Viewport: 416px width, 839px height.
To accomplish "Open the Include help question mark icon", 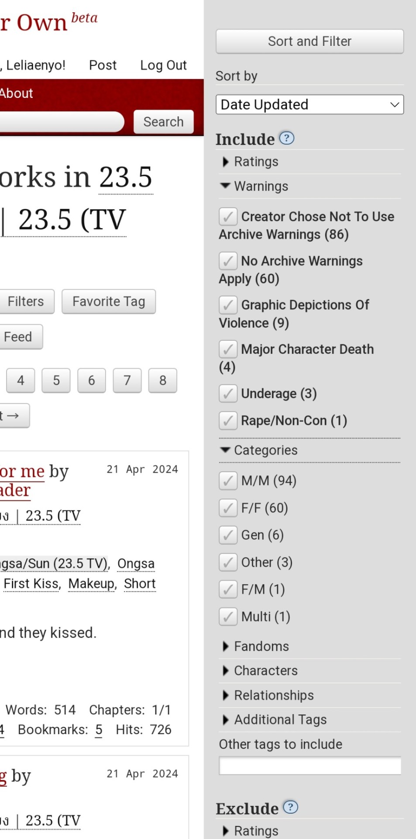I will pyautogui.click(x=286, y=139).
